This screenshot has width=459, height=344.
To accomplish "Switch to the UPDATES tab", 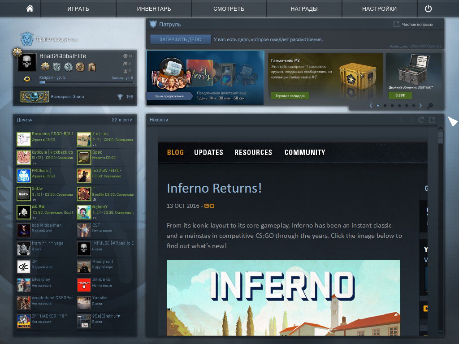I will [208, 152].
